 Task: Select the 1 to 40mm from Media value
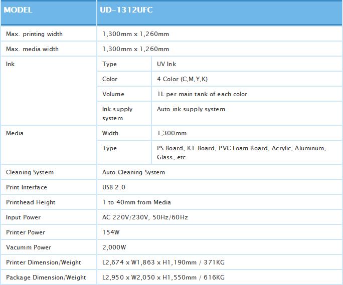pyautogui.click(x=136, y=202)
